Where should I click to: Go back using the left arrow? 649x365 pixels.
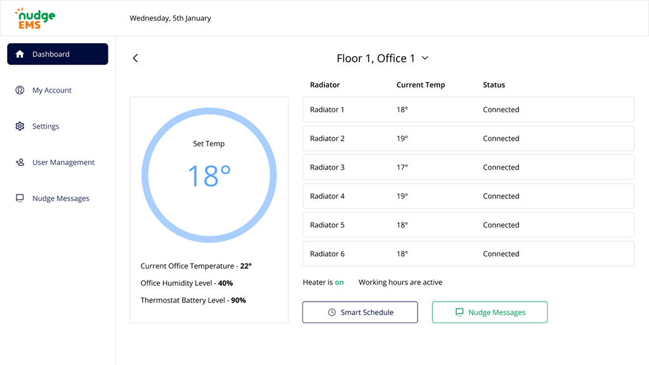(x=135, y=58)
